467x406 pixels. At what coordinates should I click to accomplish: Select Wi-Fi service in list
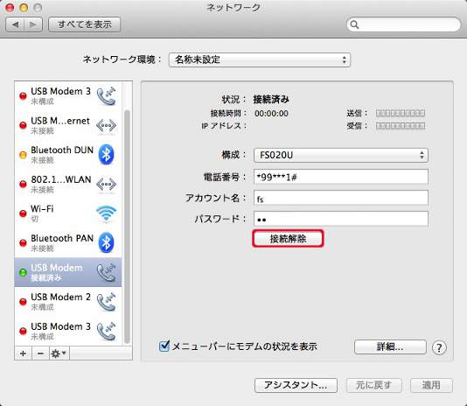click(x=68, y=213)
